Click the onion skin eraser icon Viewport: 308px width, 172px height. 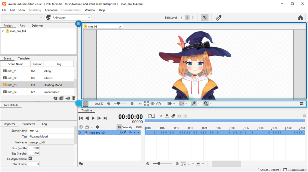pos(173,116)
